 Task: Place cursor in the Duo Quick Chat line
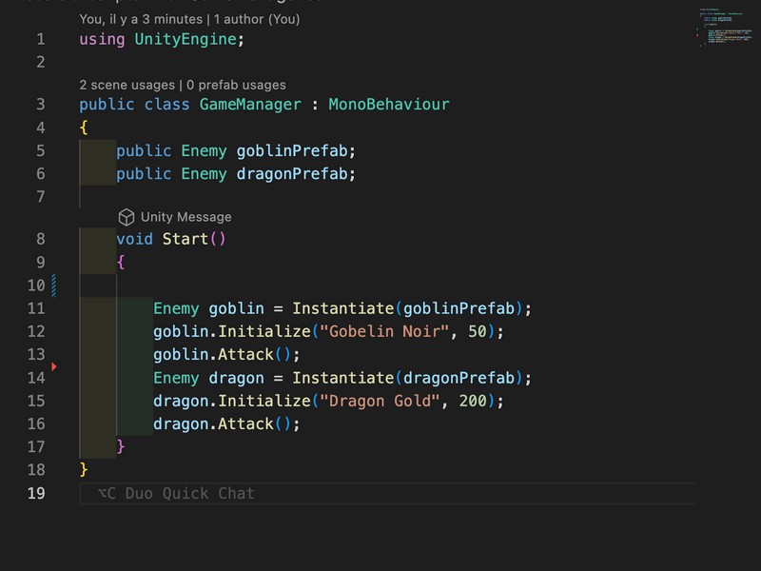tap(380, 493)
